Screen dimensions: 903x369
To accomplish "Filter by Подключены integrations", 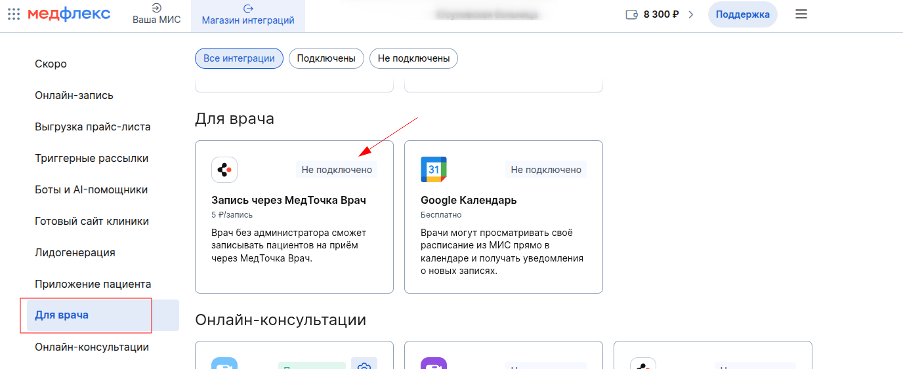I will [326, 58].
